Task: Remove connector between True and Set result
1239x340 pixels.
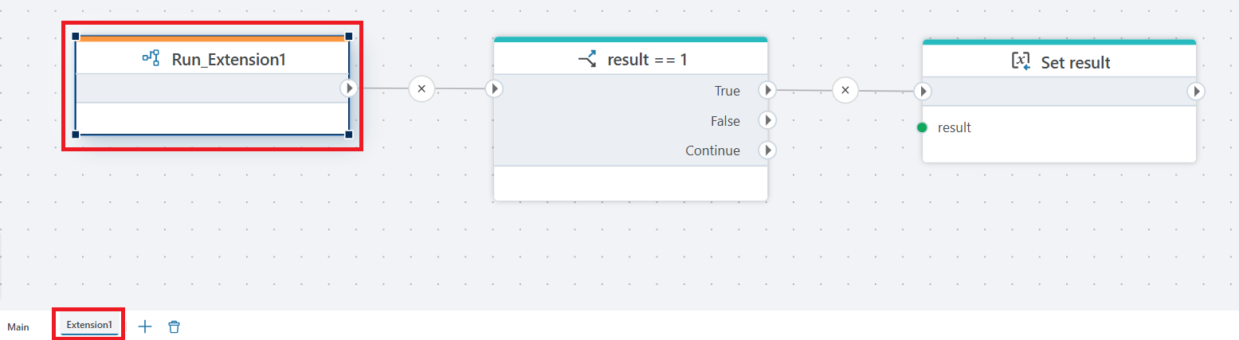Action: (845, 91)
